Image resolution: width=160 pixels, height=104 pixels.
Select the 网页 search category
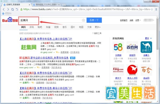click(x=23, y=27)
